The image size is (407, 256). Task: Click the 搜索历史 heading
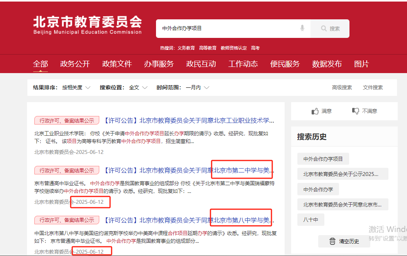312,137
